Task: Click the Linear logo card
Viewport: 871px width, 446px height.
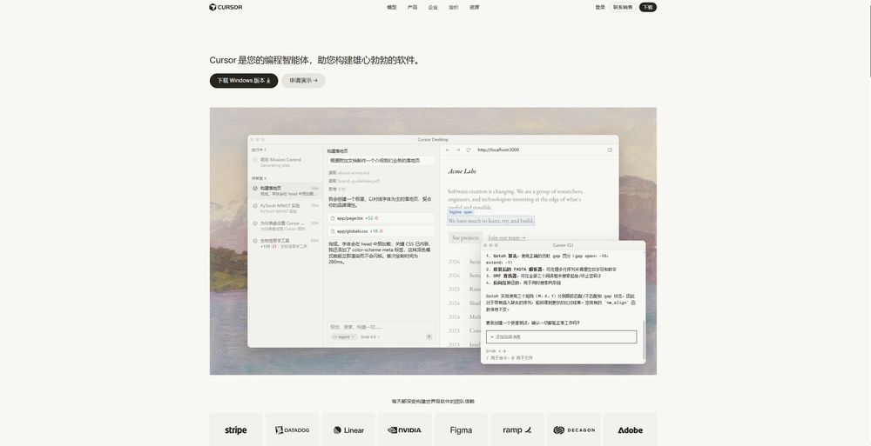Action: point(349,429)
